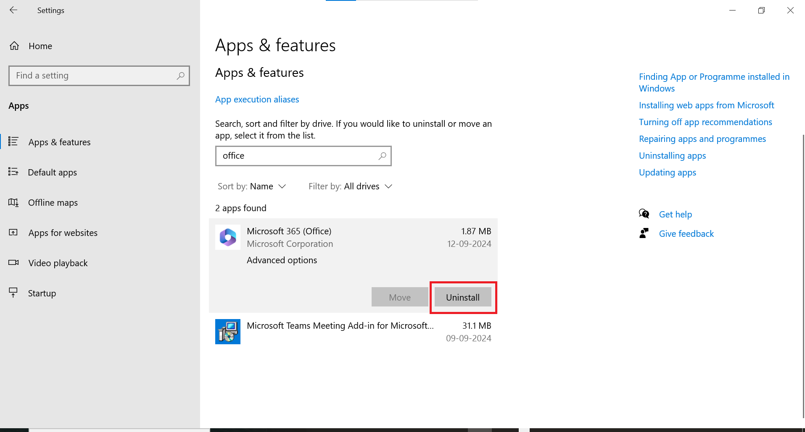Close the Settings window
805x432 pixels.
coord(790,10)
